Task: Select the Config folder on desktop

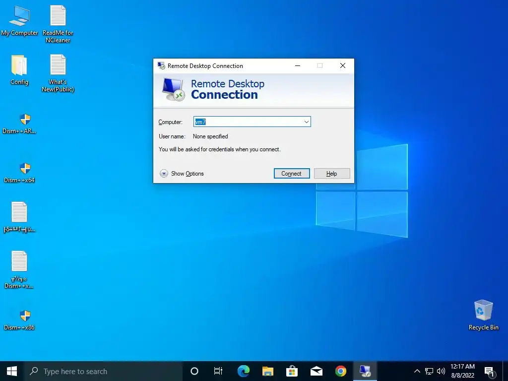Action: (x=19, y=69)
